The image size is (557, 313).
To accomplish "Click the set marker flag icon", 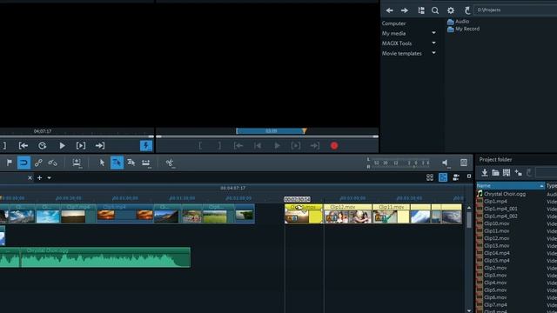I will pos(10,163).
